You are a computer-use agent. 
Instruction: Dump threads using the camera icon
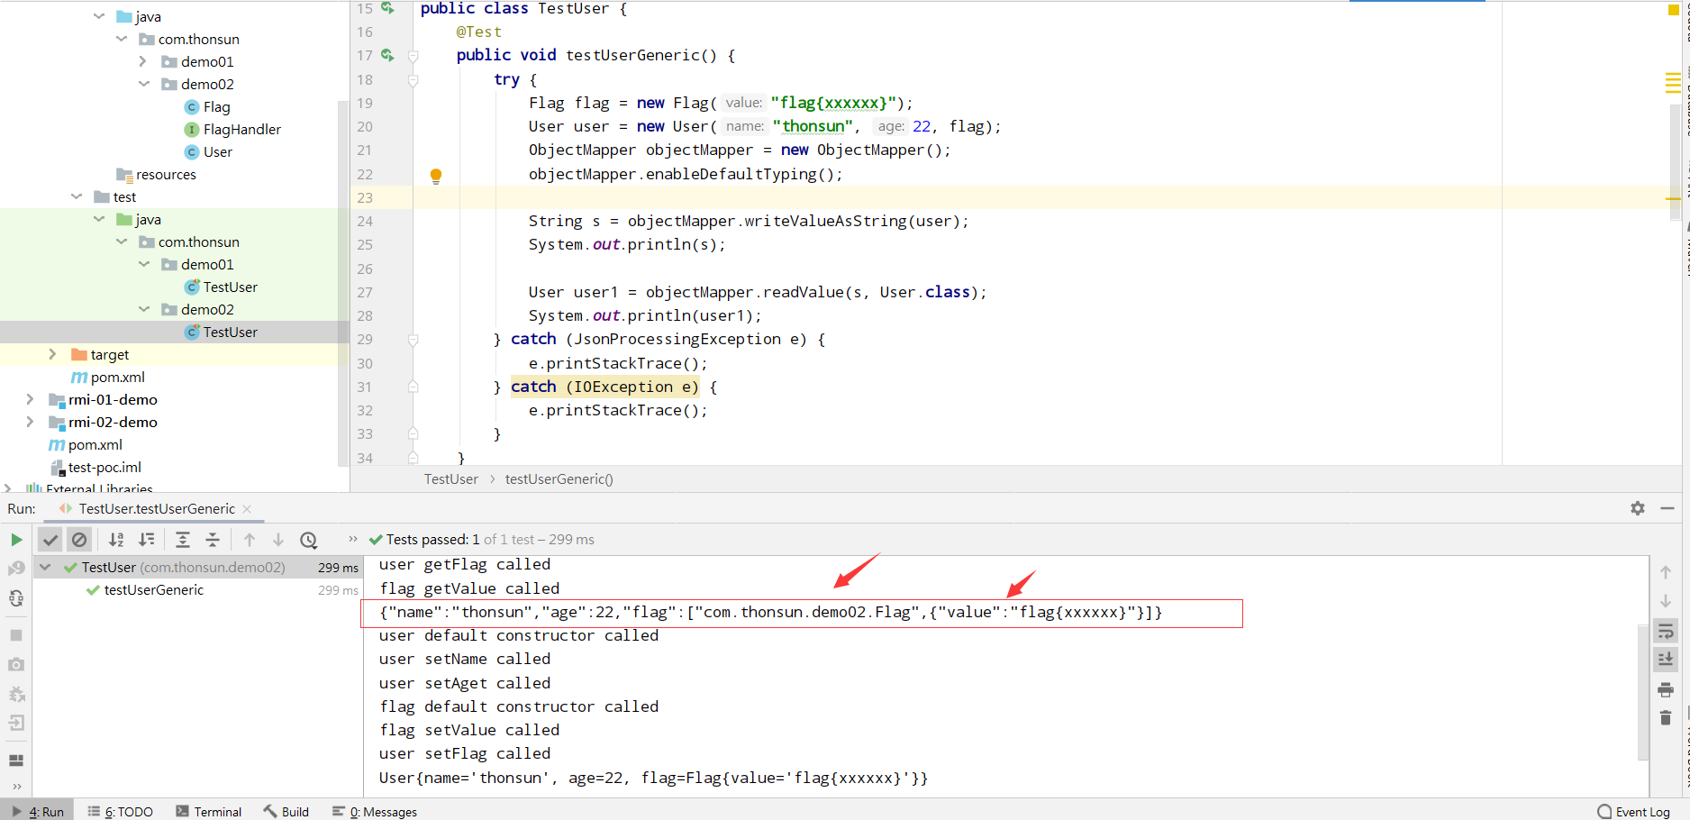coord(16,664)
